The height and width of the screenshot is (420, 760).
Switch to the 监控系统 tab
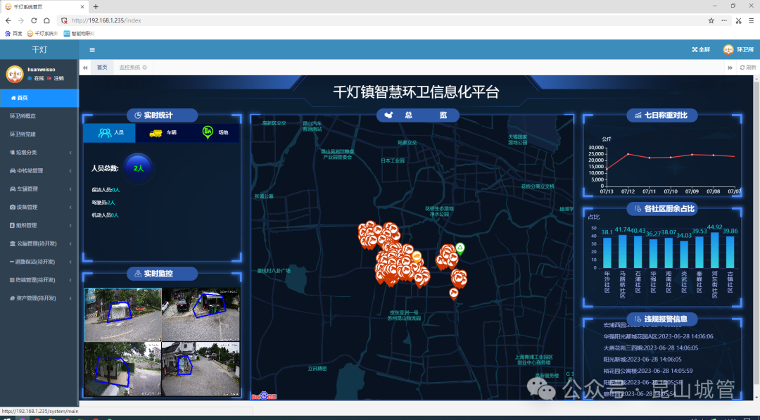click(x=129, y=68)
